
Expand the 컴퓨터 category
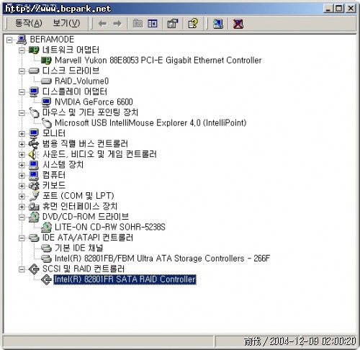[x=22, y=176]
